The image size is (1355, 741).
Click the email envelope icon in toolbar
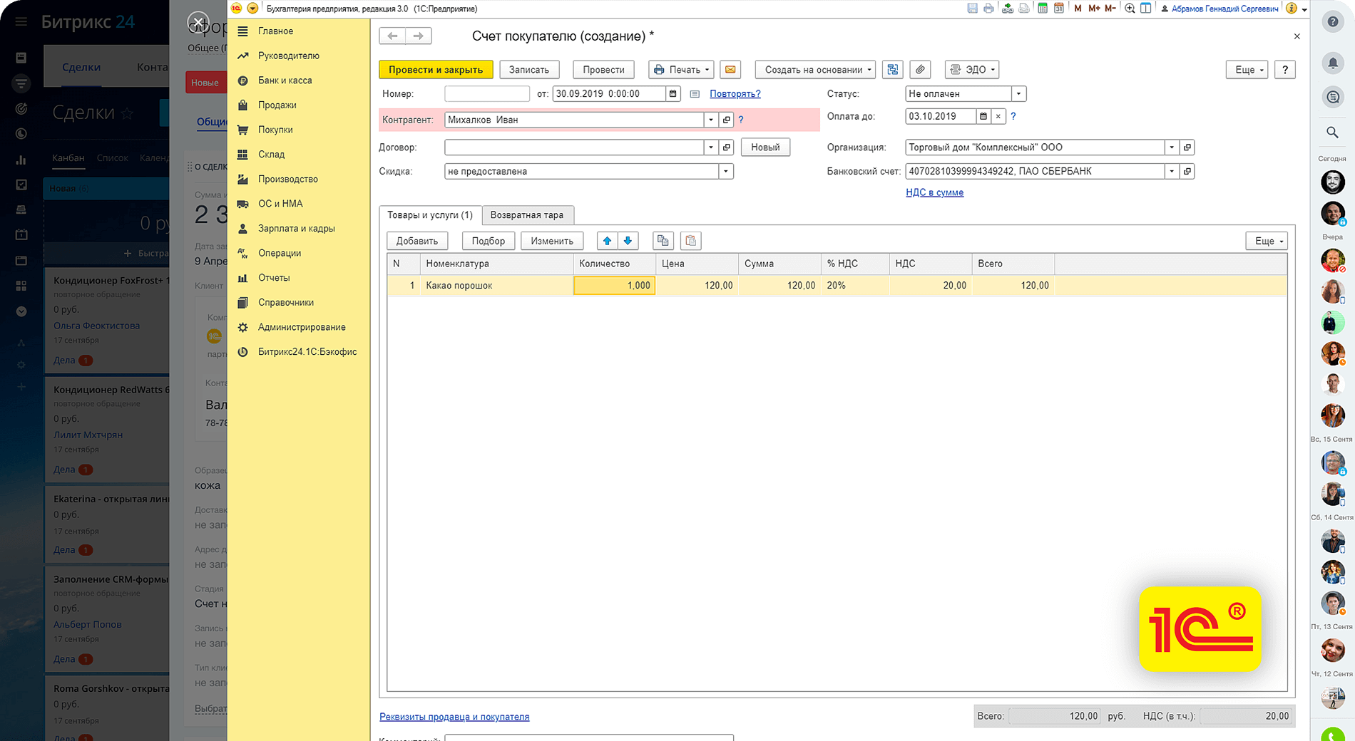pos(730,70)
